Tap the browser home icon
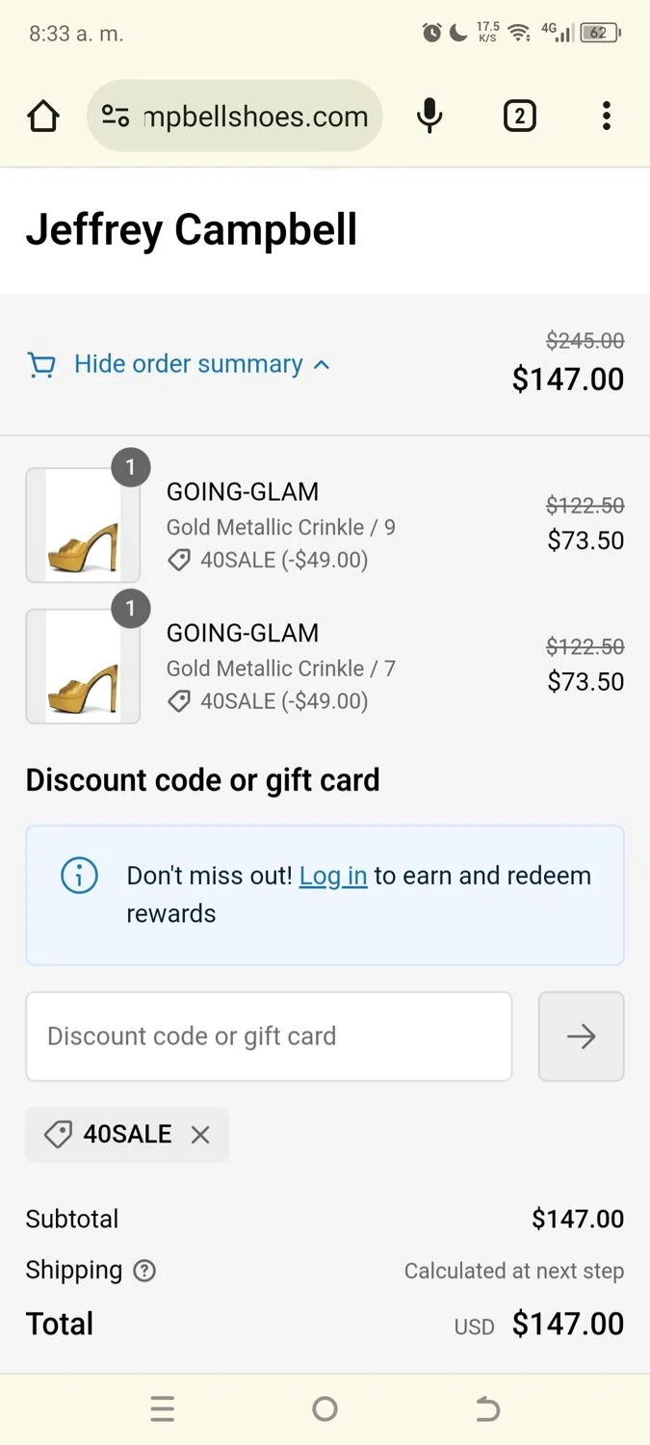Image resolution: width=650 pixels, height=1445 pixels. click(43, 117)
